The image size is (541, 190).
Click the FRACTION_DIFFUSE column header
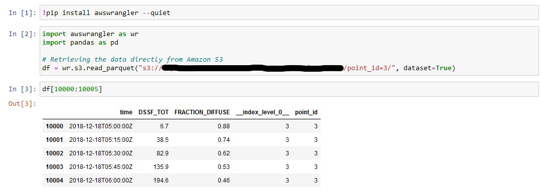(202, 112)
